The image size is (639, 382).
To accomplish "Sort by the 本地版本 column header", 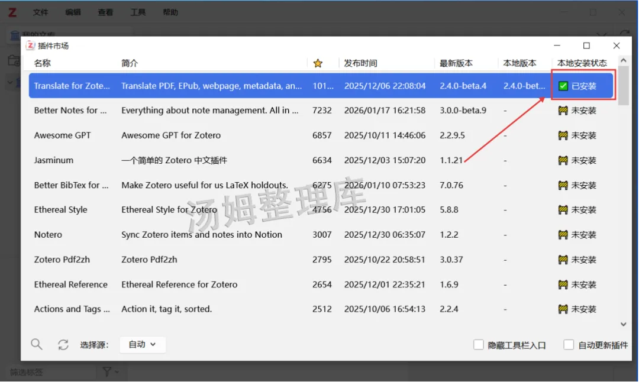I will coord(519,63).
